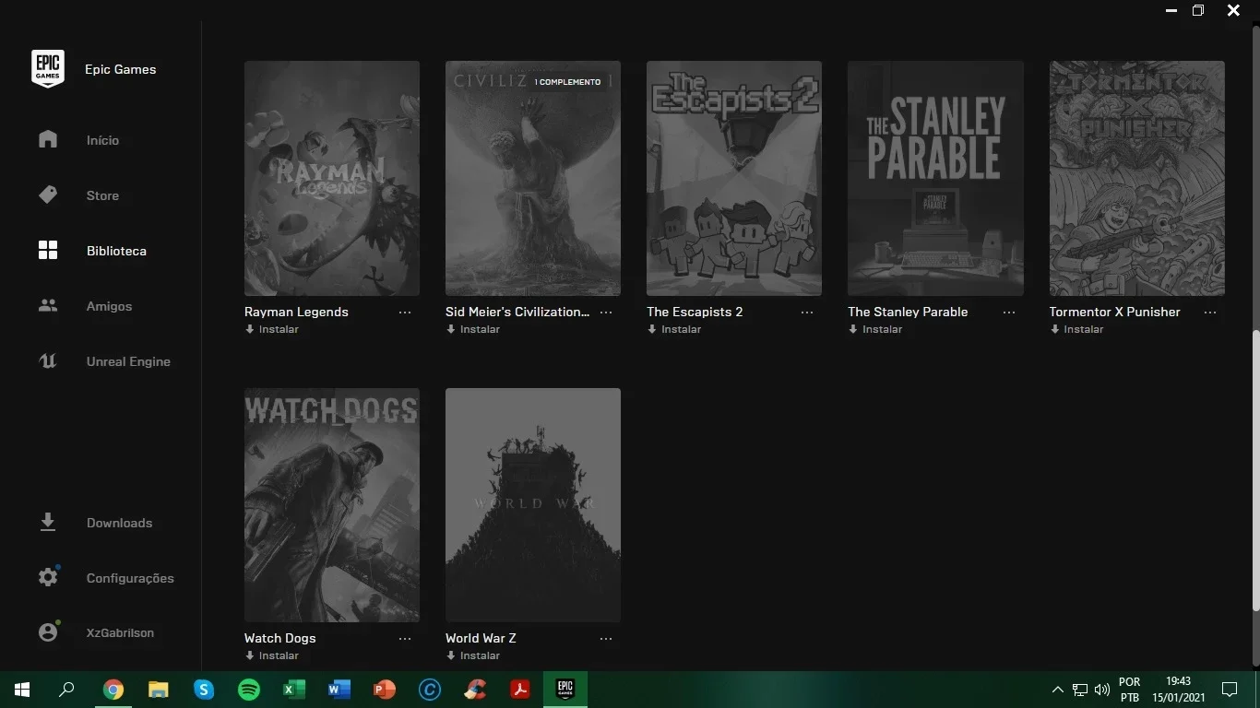Click the volume speaker tray icon
Image resolution: width=1260 pixels, height=708 pixels.
click(1101, 690)
